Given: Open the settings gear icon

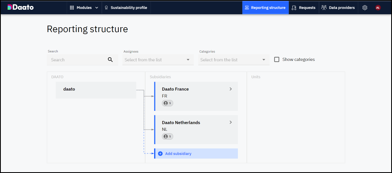Looking at the screenshot, I should pyautogui.click(x=365, y=8).
